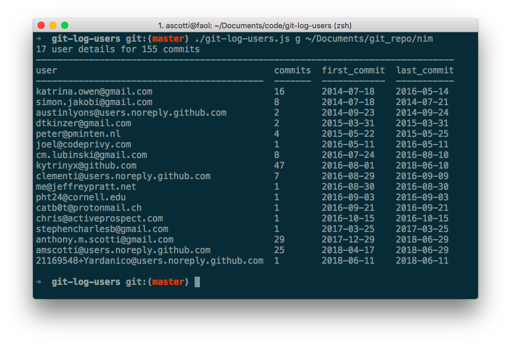
Task: Click '17 user details for 155 commits' line
Action: tap(118, 49)
